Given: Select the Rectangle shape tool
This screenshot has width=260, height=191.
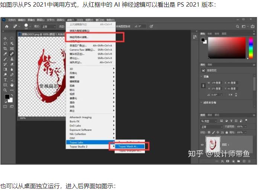Looking at the screenshot, I should (x=5, y=85).
